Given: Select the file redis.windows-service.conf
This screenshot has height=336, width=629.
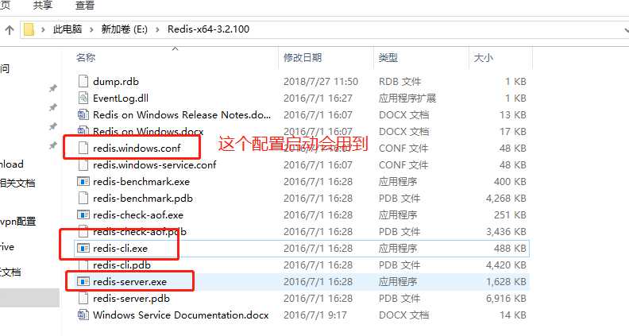Looking at the screenshot, I should click(154, 165).
